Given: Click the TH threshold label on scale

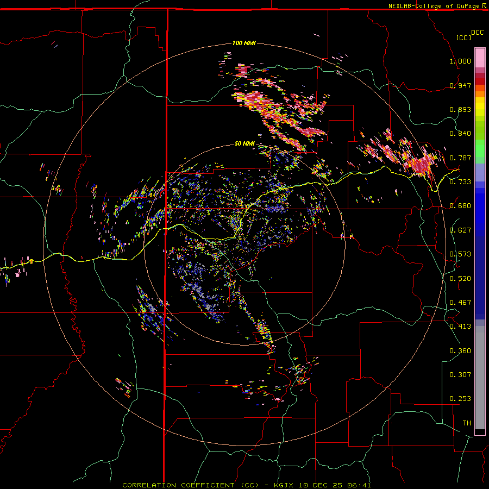Looking at the screenshot, I should 467,423.
